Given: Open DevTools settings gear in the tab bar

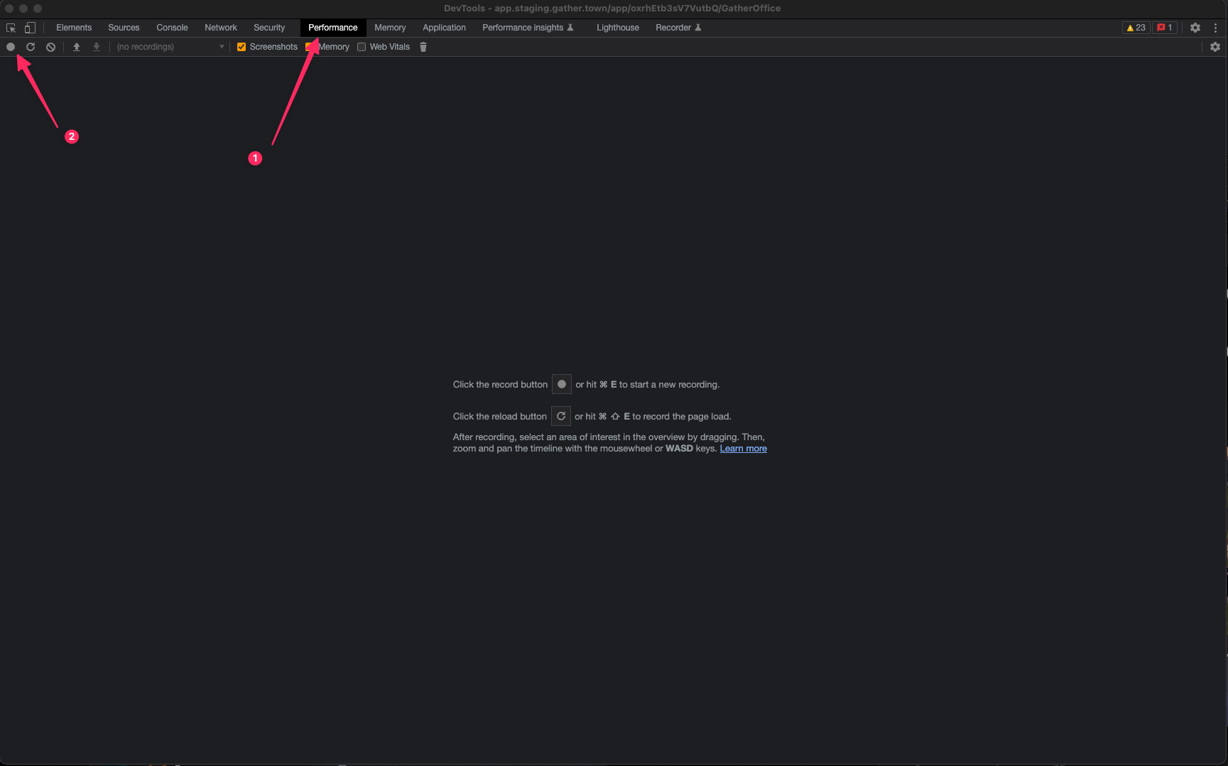Looking at the screenshot, I should pyautogui.click(x=1195, y=28).
